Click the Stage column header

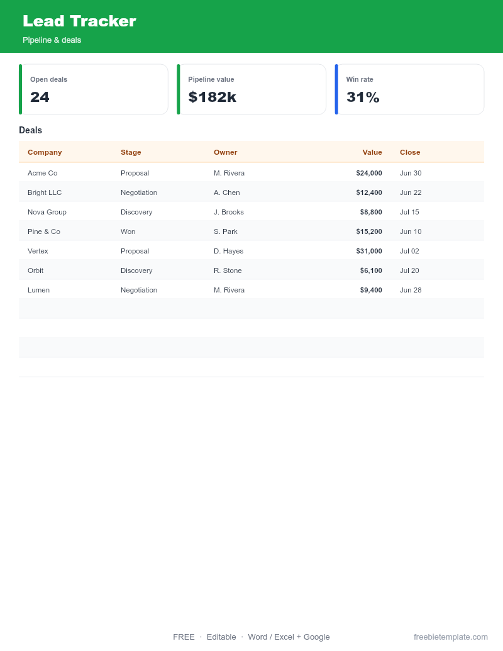[131, 152]
